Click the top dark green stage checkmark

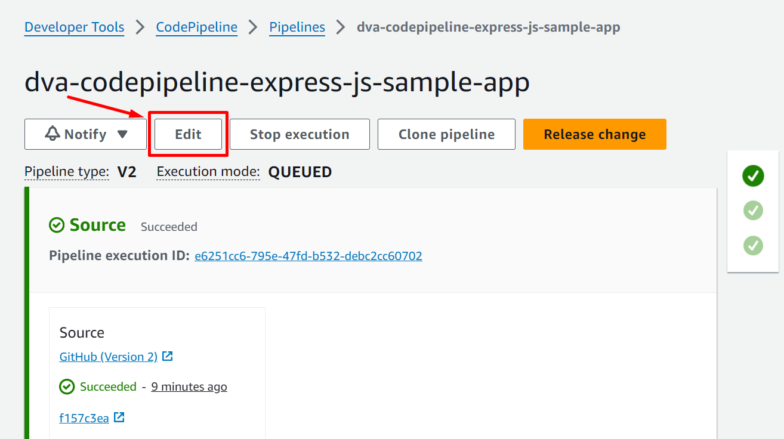753,176
